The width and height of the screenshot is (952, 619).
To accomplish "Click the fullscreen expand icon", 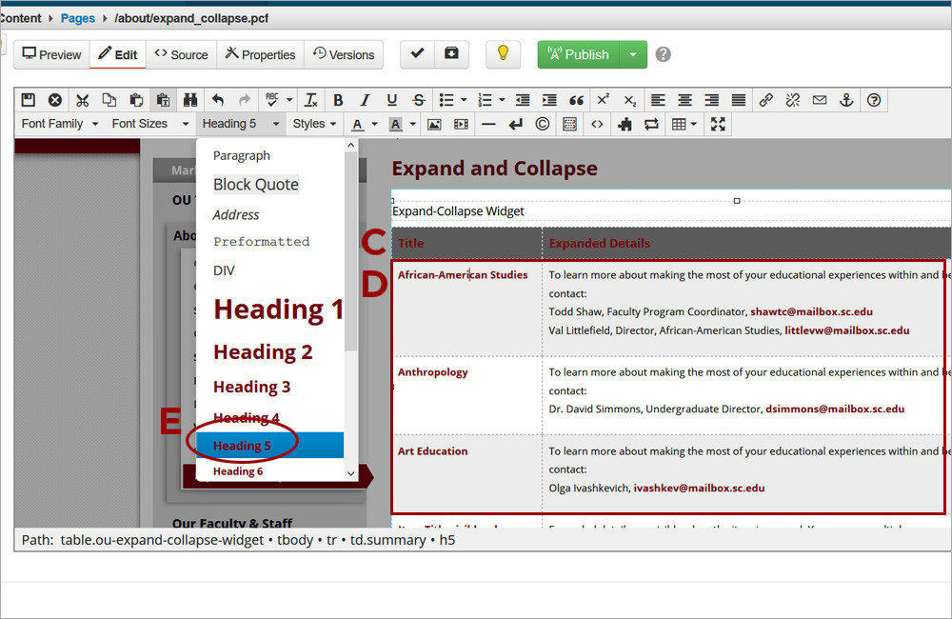I will [718, 124].
